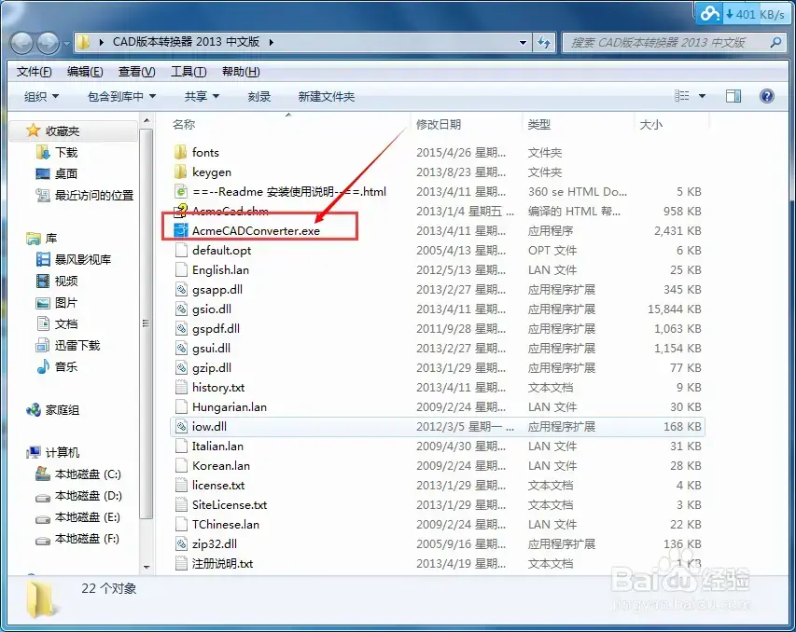Open the recent pages dropdown next to Forward
The height and width of the screenshot is (632, 796).
(x=66, y=44)
